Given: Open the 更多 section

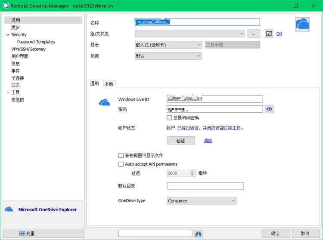Looking at the screenshot, I should pos(15,28).
